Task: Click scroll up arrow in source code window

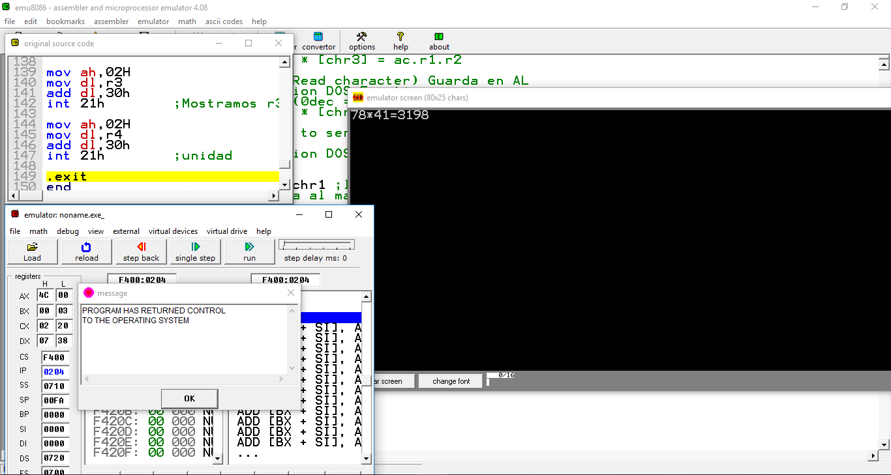Action: [284, 63]
